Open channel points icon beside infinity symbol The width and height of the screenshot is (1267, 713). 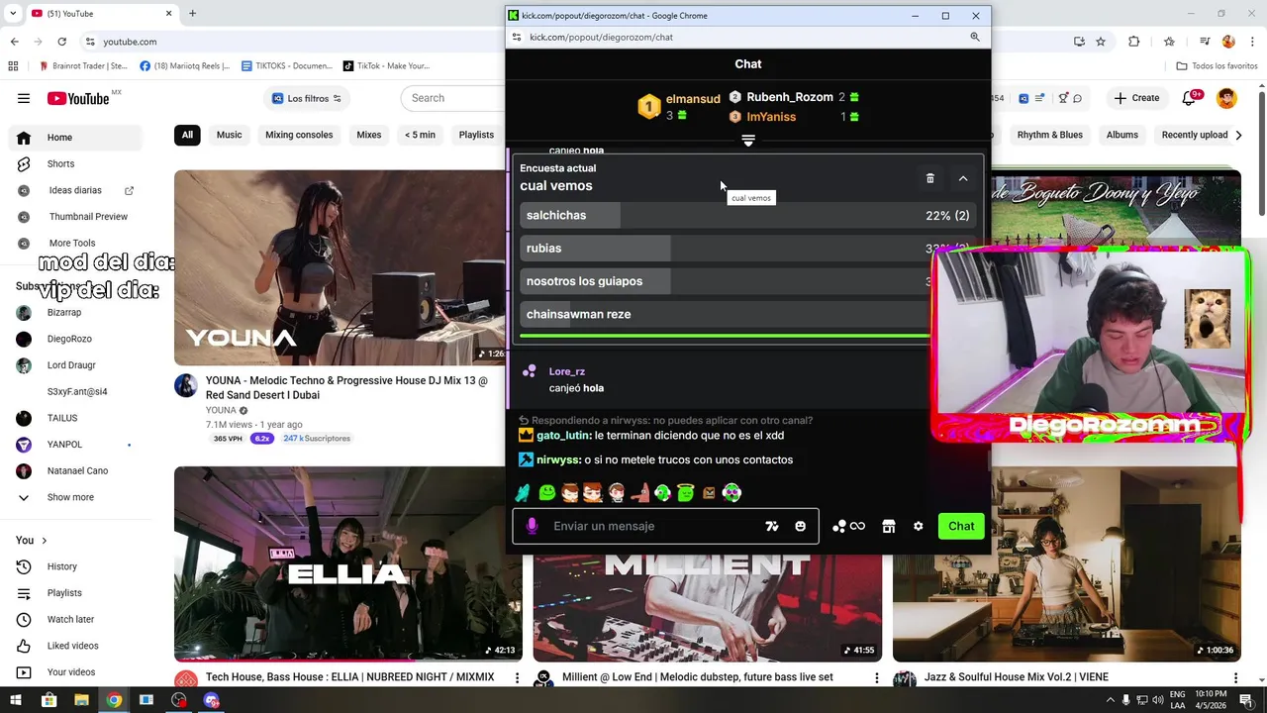tap(839, 526)
